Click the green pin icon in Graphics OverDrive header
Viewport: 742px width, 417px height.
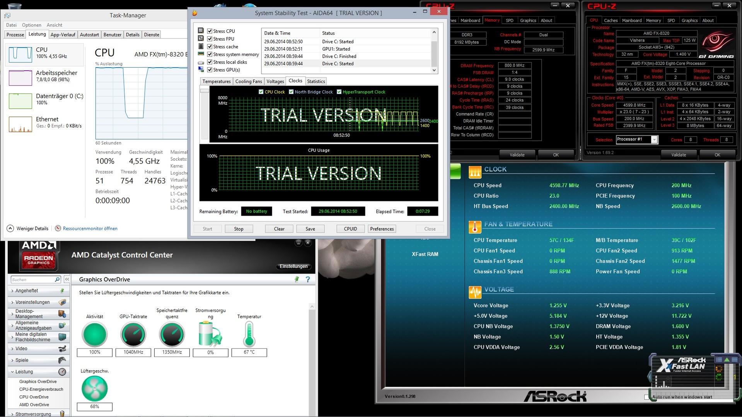coord(297,279)
